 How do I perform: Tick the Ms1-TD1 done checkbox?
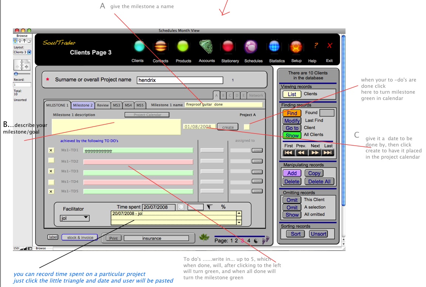[51, 150]
